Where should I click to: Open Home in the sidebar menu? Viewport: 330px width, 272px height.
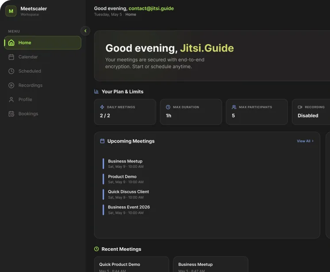click(43, 43)
